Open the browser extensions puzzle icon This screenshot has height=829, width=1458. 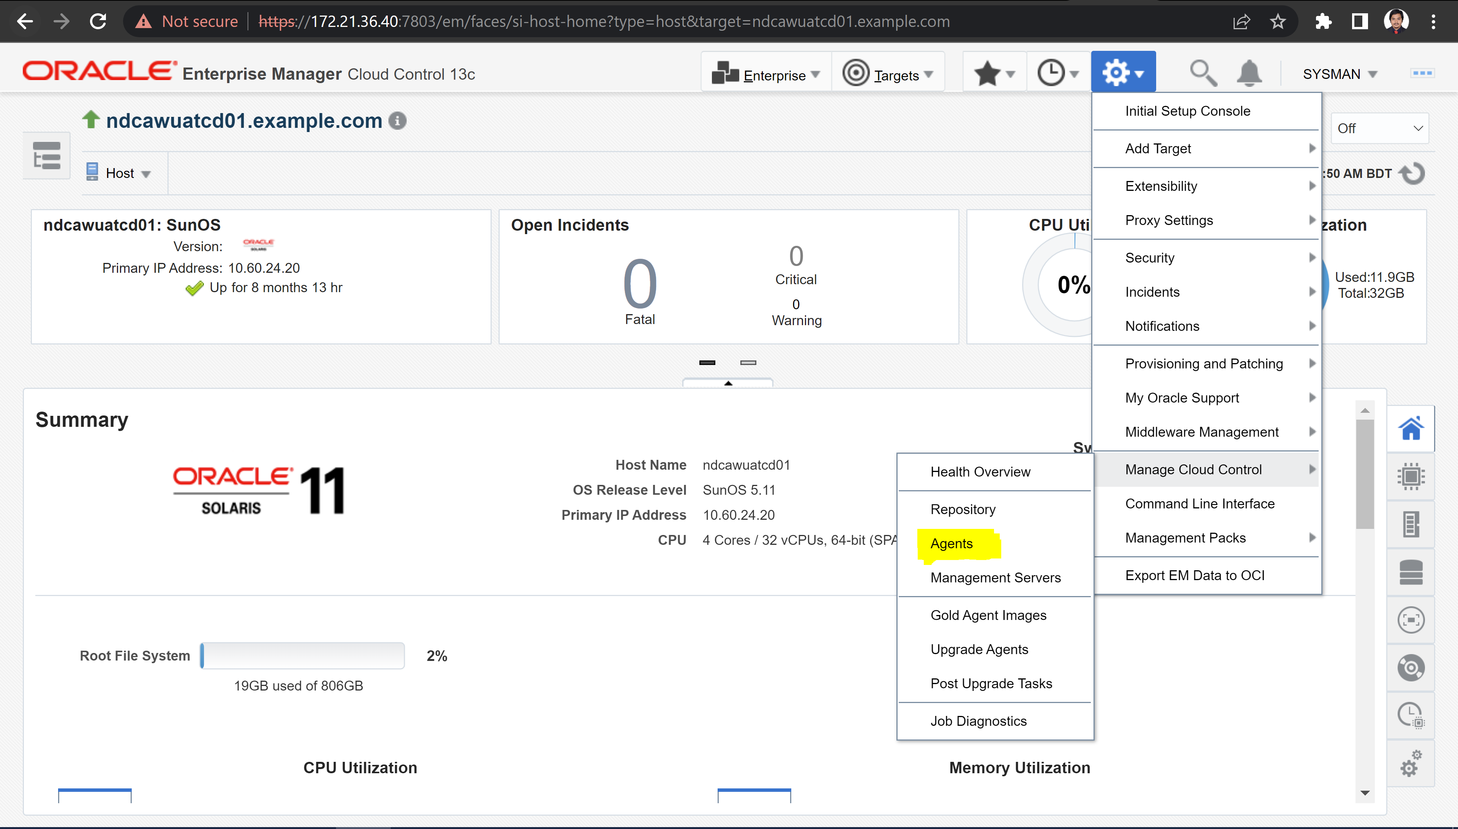(x=1324, y=22)
